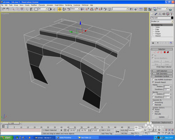
Task: Toggle Smooth Result checkbox
Action: 153,82
